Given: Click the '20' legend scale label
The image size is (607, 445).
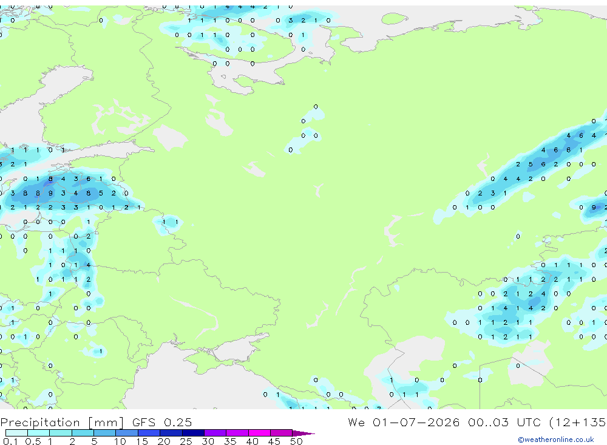Looking at the screenshot, I should tap(164, 441).
